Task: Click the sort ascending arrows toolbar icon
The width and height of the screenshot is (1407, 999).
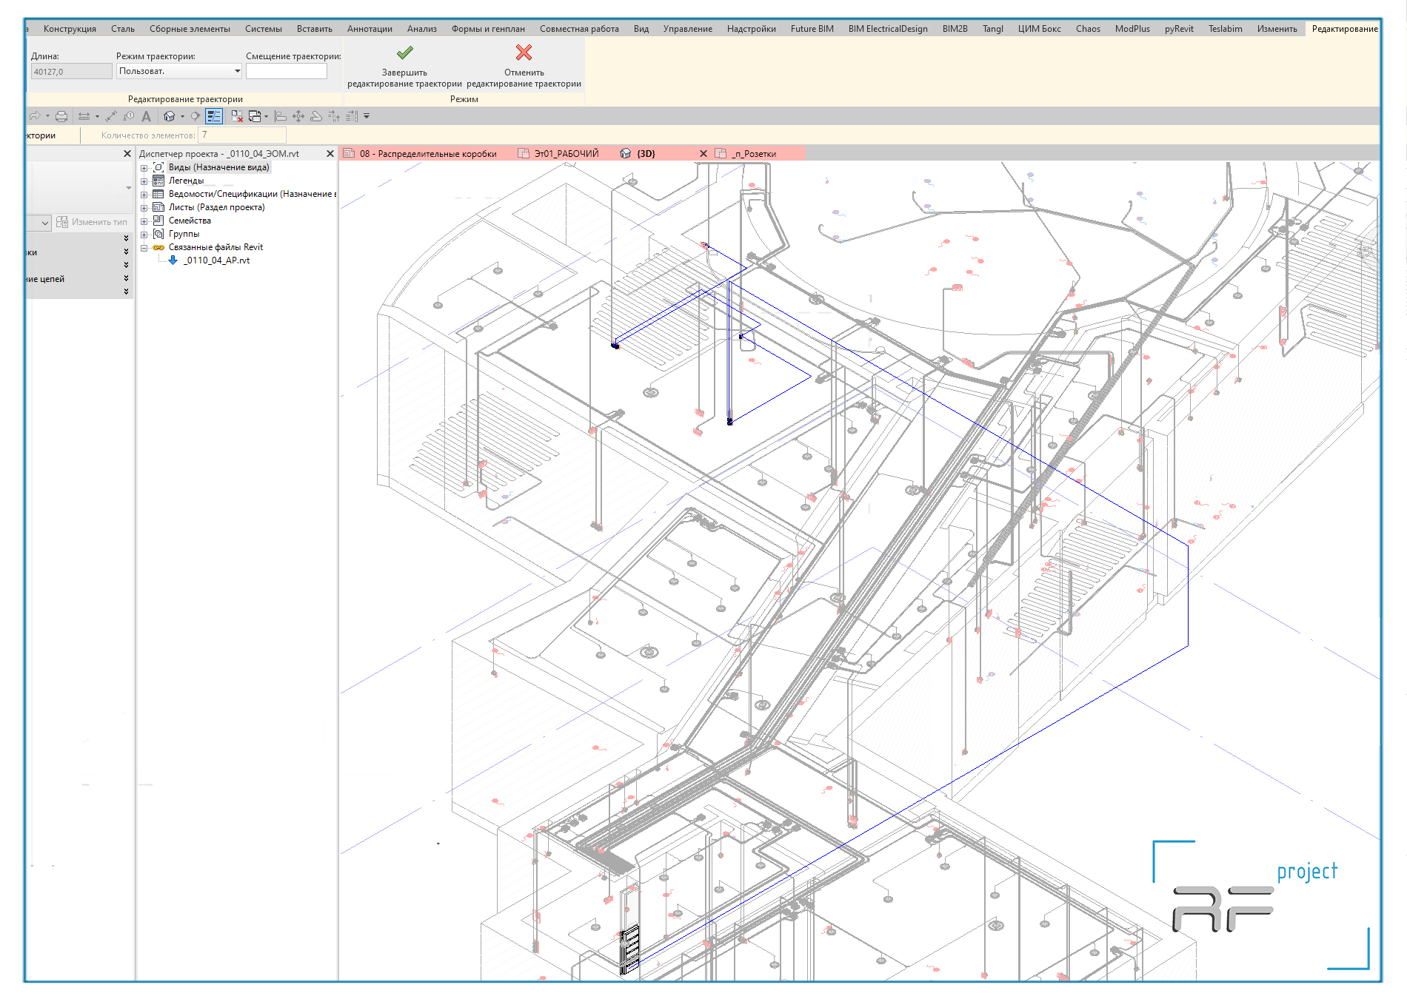Action: (334, 116)
